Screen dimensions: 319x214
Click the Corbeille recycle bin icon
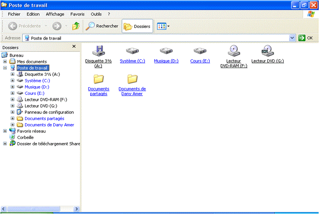(x=12, y=137)
